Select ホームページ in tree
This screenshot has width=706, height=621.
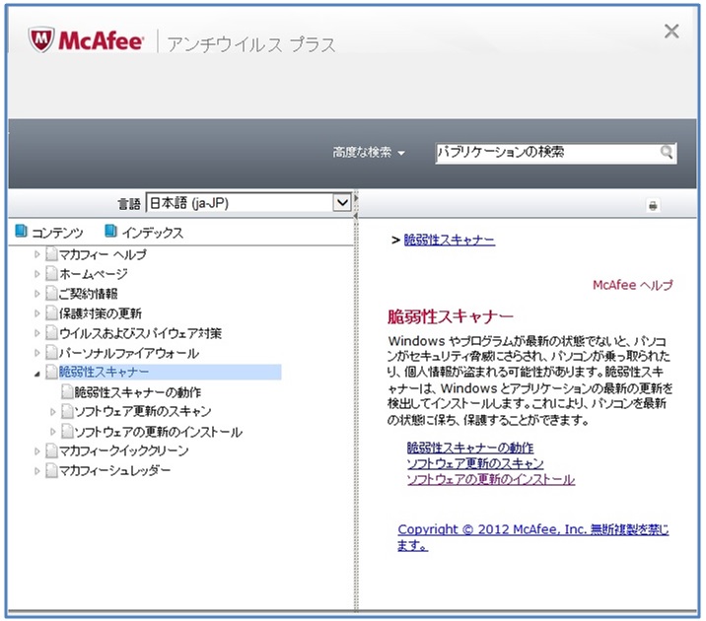[x=94, y=274]
